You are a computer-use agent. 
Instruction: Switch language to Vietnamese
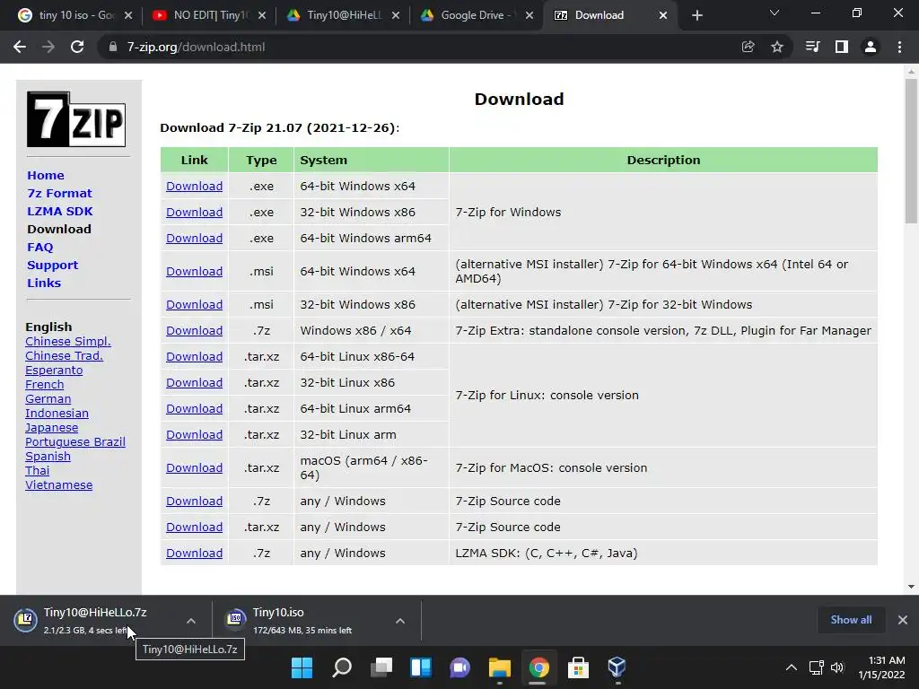click(58, 485)
